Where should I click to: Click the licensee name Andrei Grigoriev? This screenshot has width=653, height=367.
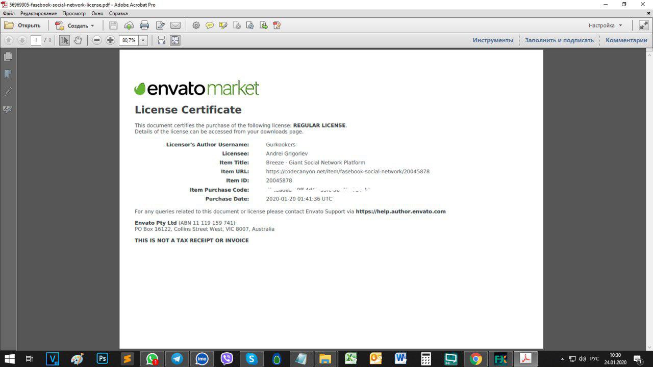pyautogui.click(x=287, y=153)
